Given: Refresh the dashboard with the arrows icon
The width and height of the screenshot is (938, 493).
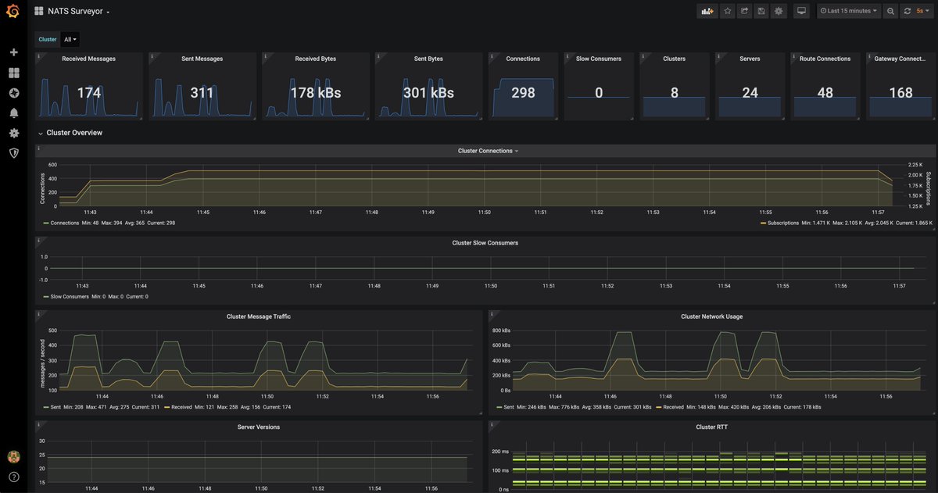Looking at the screenshot, I should click(x=908, y=11).
